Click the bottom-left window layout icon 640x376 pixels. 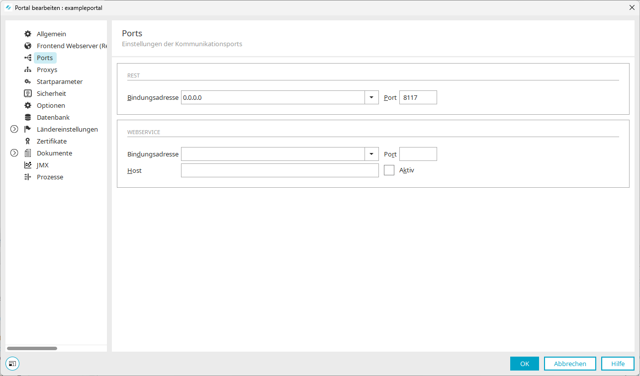12,364
